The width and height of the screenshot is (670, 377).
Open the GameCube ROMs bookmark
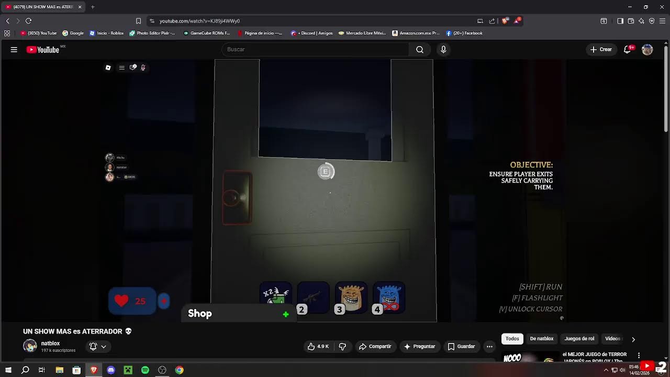(207, 33)
